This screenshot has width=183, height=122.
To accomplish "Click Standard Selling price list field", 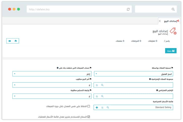I will coord(133,107).
